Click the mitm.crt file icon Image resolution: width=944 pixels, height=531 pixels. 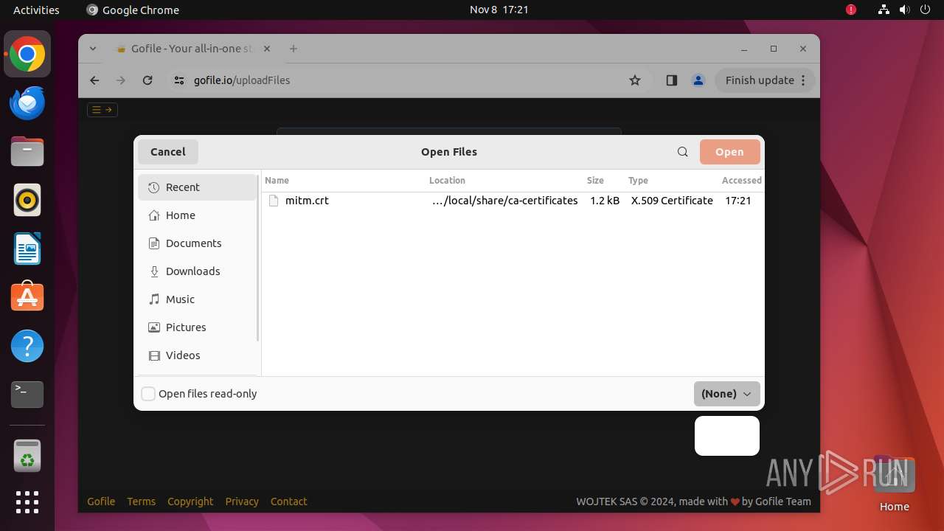point(274,201)
